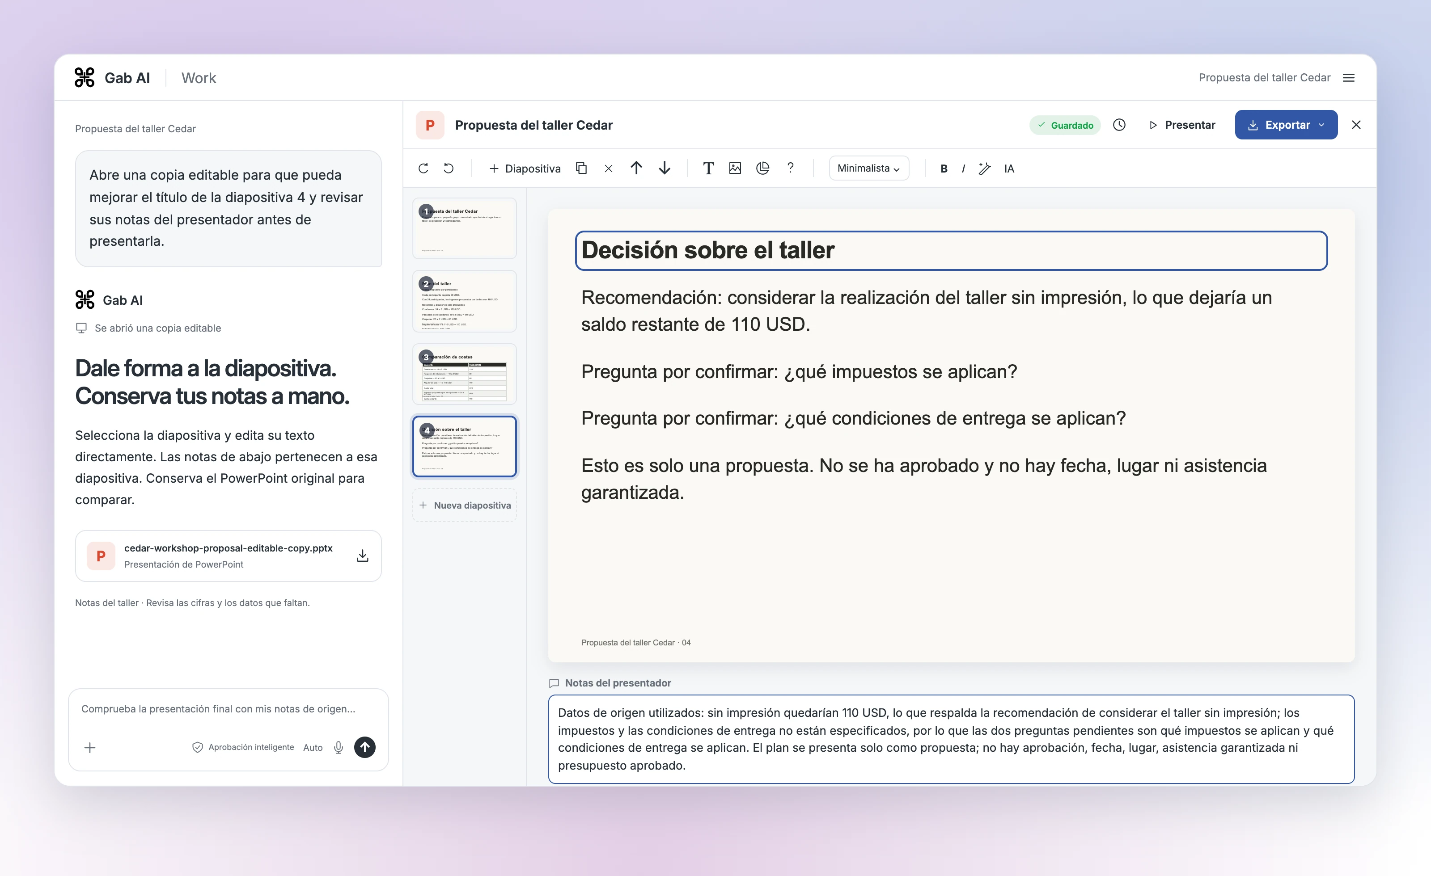
Task: Insert an image with the picture icon
Action: coord(735,168)
